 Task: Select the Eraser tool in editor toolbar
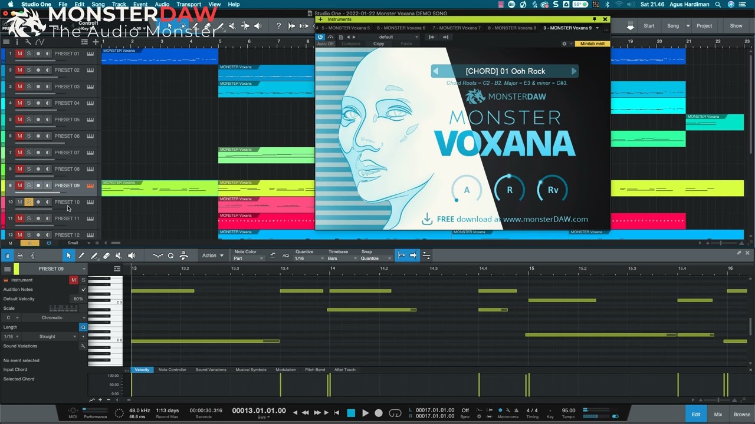pos(106,256)
